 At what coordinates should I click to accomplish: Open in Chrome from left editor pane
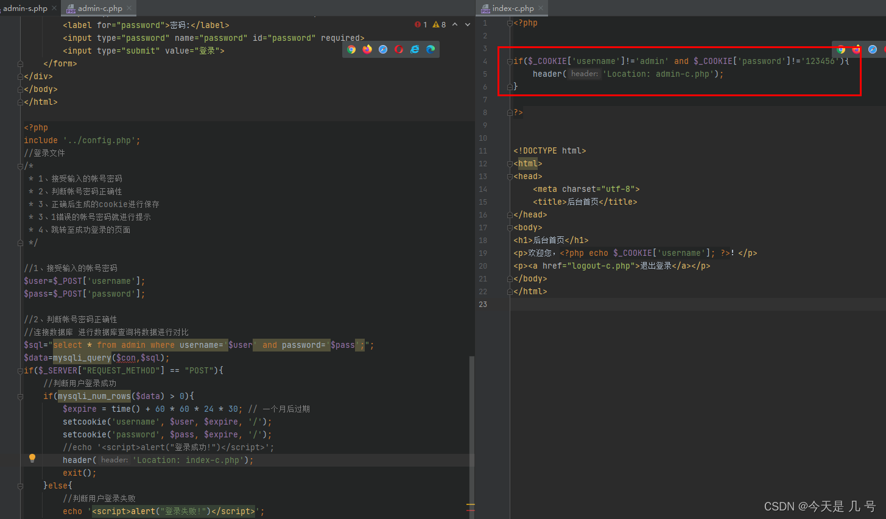[x=351, y=49]
